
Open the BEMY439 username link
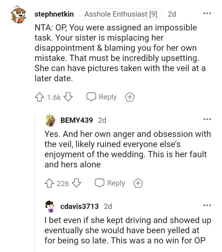click(76, 120)
